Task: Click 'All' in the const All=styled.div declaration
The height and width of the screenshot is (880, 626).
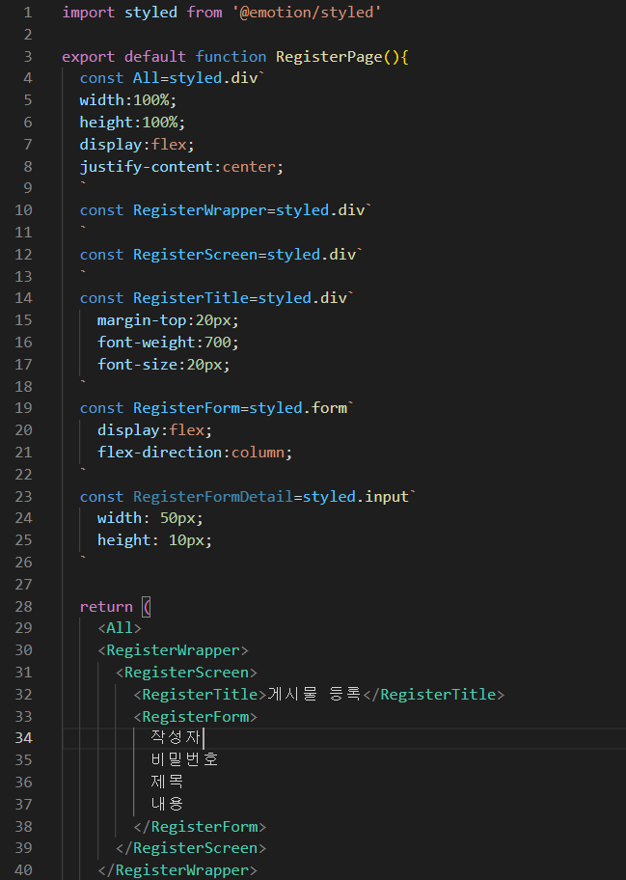Action: pos(147,78)
